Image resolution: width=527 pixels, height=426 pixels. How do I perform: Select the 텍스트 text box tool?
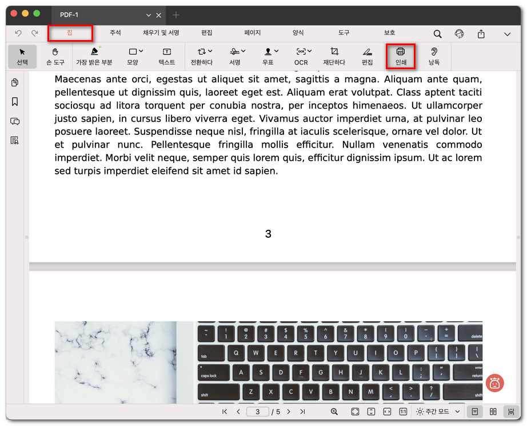point(167,57)
